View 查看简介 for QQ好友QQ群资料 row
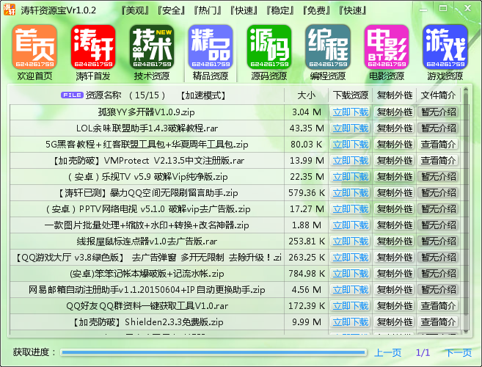This screenshot has height=367, width=482. [438, 306]
